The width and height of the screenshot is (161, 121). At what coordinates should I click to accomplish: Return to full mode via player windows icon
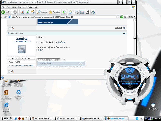point(141,70)
